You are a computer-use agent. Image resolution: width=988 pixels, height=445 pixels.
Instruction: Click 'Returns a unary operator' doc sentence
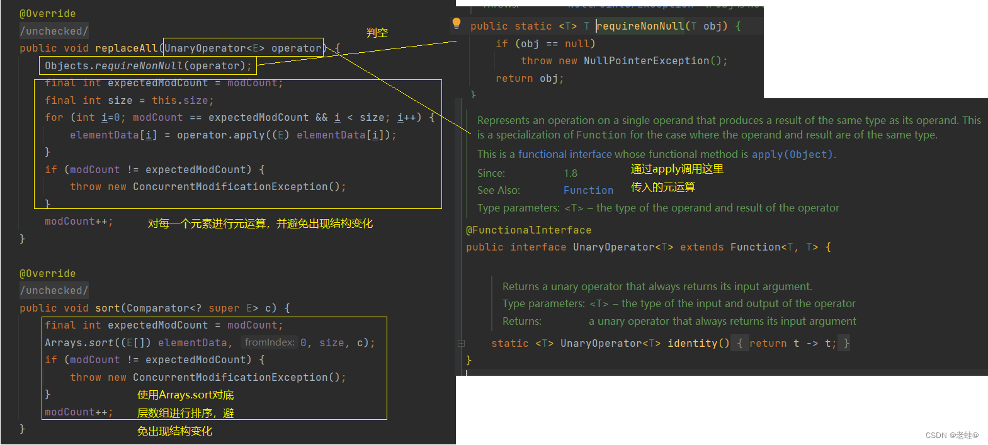click(657, 286)
